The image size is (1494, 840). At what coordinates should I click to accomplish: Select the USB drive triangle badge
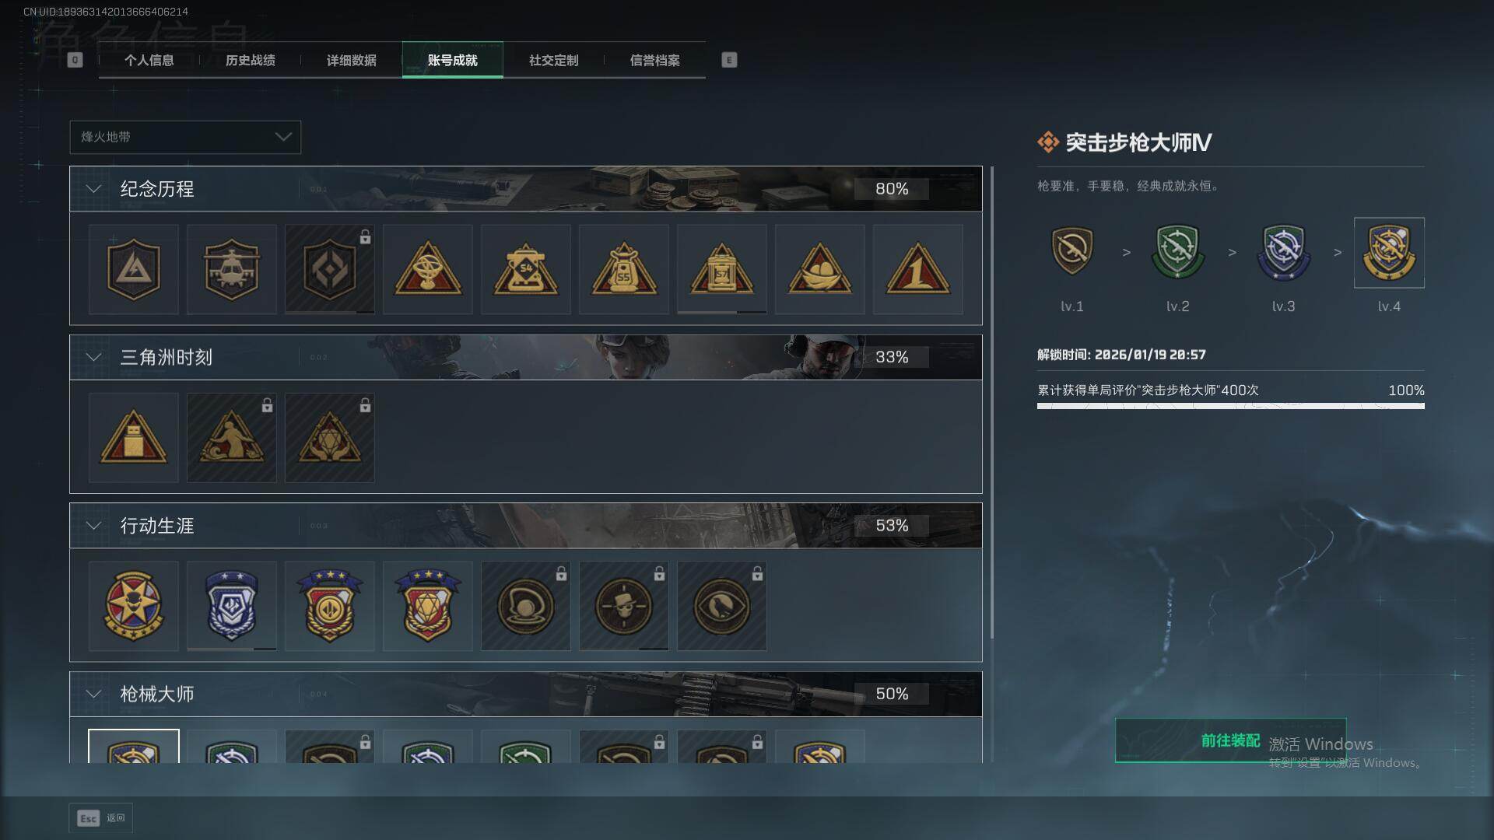pos(133,437)
